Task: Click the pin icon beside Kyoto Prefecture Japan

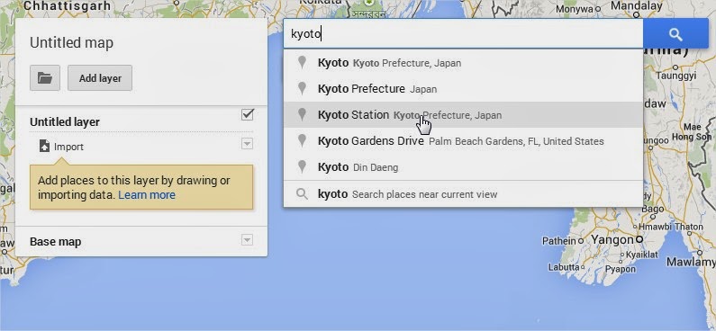Action: pyautogui.click(x=302, y=88)
